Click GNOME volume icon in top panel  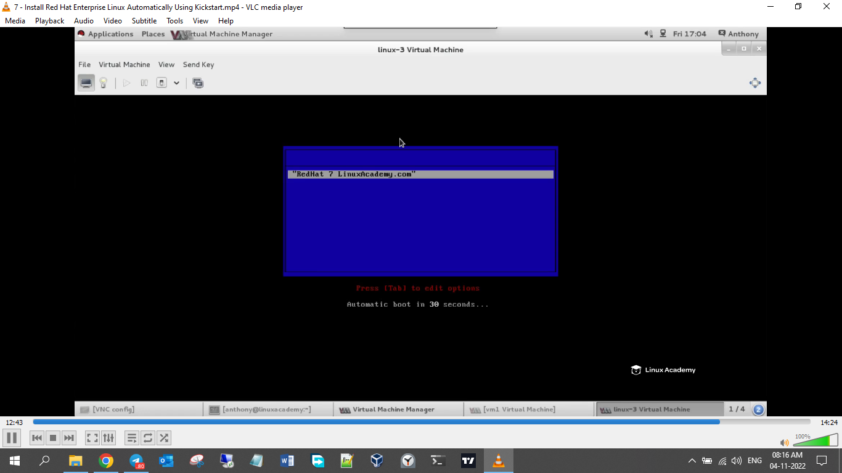pyautogui.click(x=648, y=34)
